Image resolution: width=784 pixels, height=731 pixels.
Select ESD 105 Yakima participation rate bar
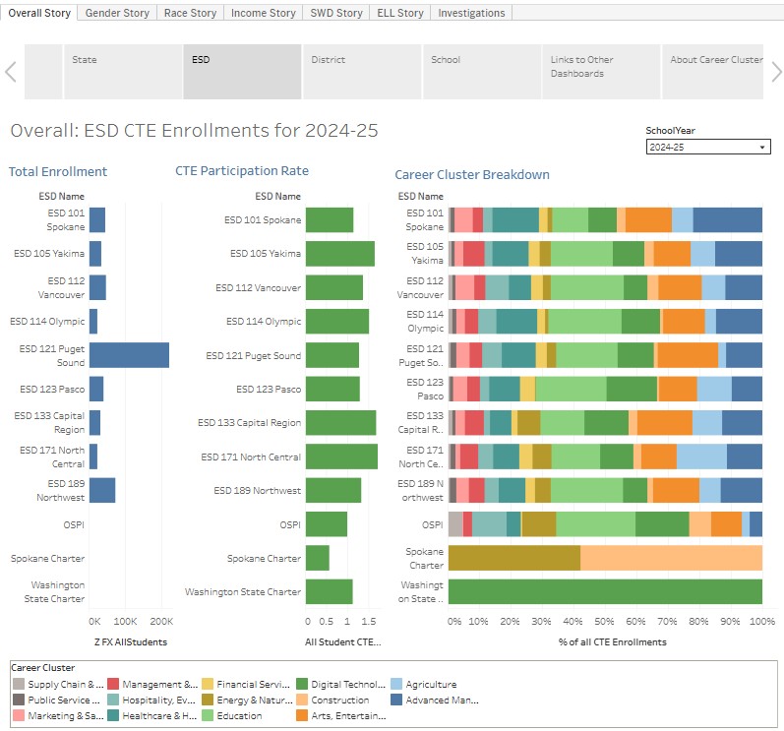(340, 254)
